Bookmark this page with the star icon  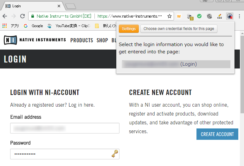(170, 16)
